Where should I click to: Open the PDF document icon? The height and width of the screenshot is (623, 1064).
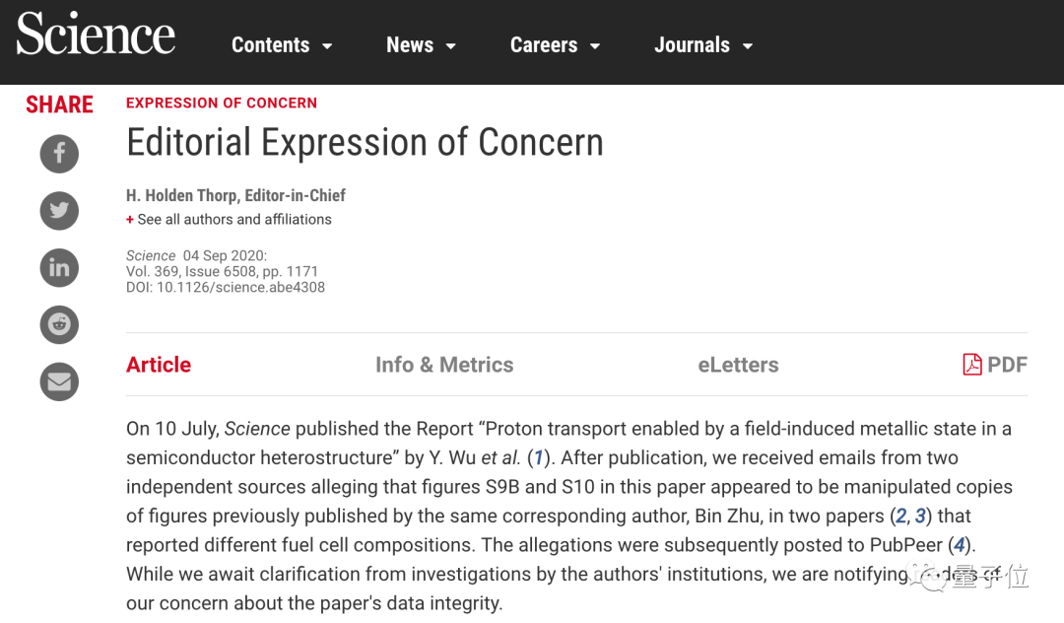[971, 365]
